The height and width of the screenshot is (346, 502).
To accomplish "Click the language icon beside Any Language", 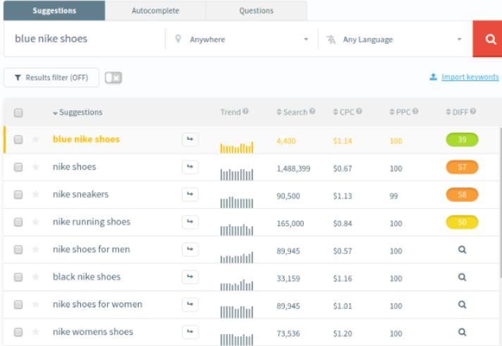I will (331, 40).
